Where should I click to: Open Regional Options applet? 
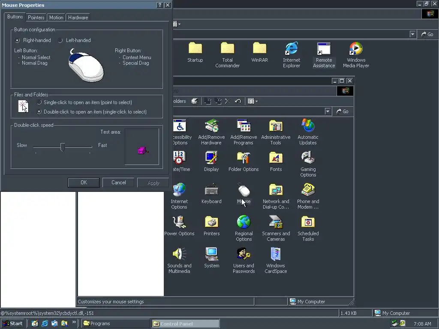coord(244,228)
